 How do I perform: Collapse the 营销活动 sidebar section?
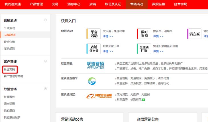click(46, 20)
